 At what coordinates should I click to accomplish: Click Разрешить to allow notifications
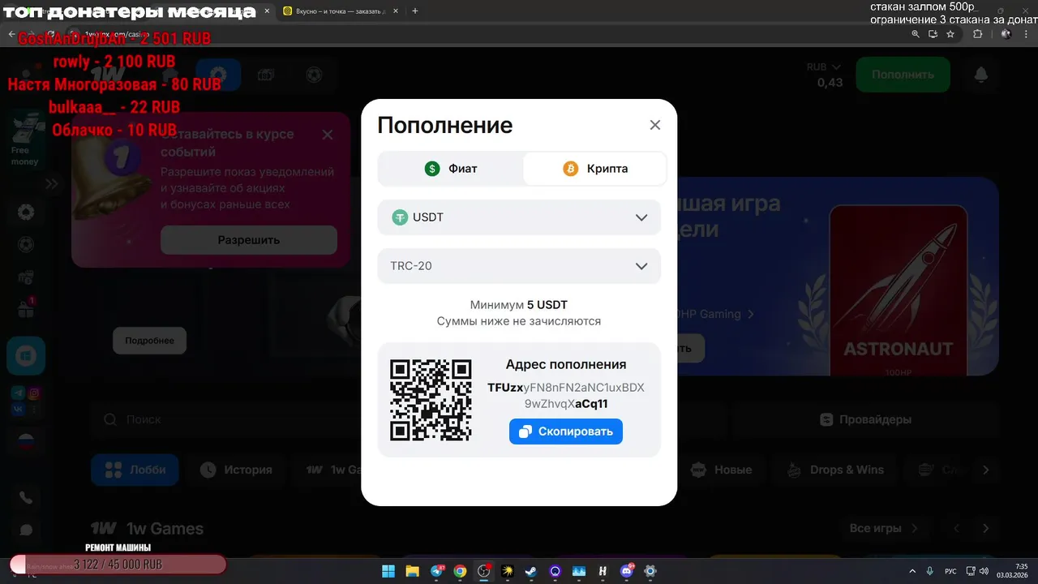(248, 240)
